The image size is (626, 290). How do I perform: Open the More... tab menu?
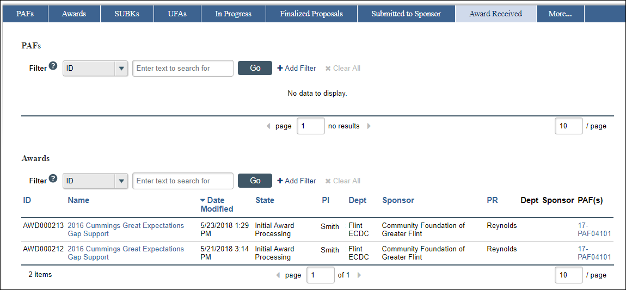click(x=560, y=14)
